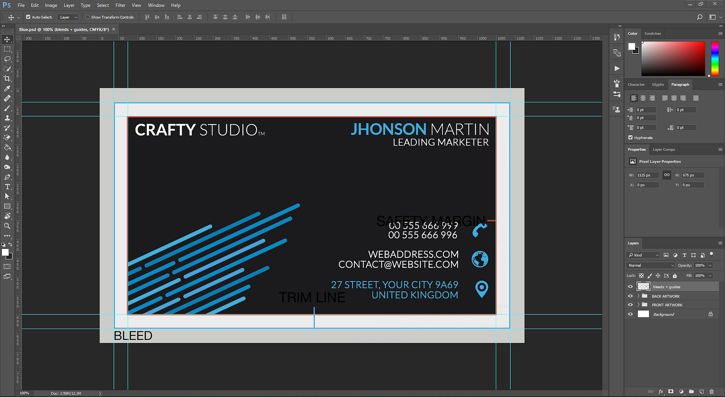
Task: Open the blend mode Normal dropdown
Action: click(651, 266)
